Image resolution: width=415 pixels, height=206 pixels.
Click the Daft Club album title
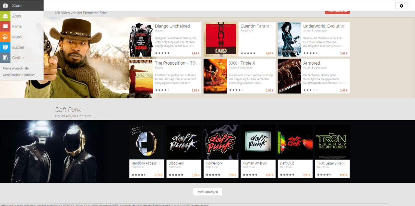click(x=287, y=163)
